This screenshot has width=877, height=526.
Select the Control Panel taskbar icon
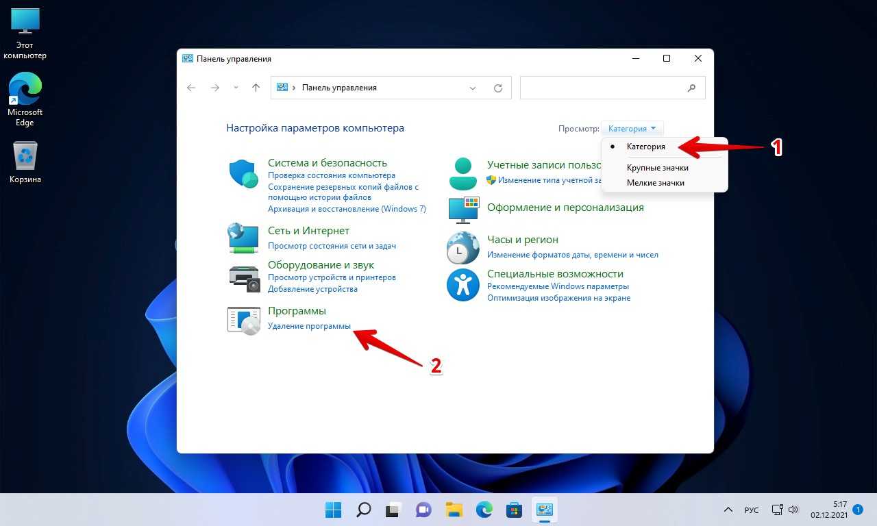point(545,510)
